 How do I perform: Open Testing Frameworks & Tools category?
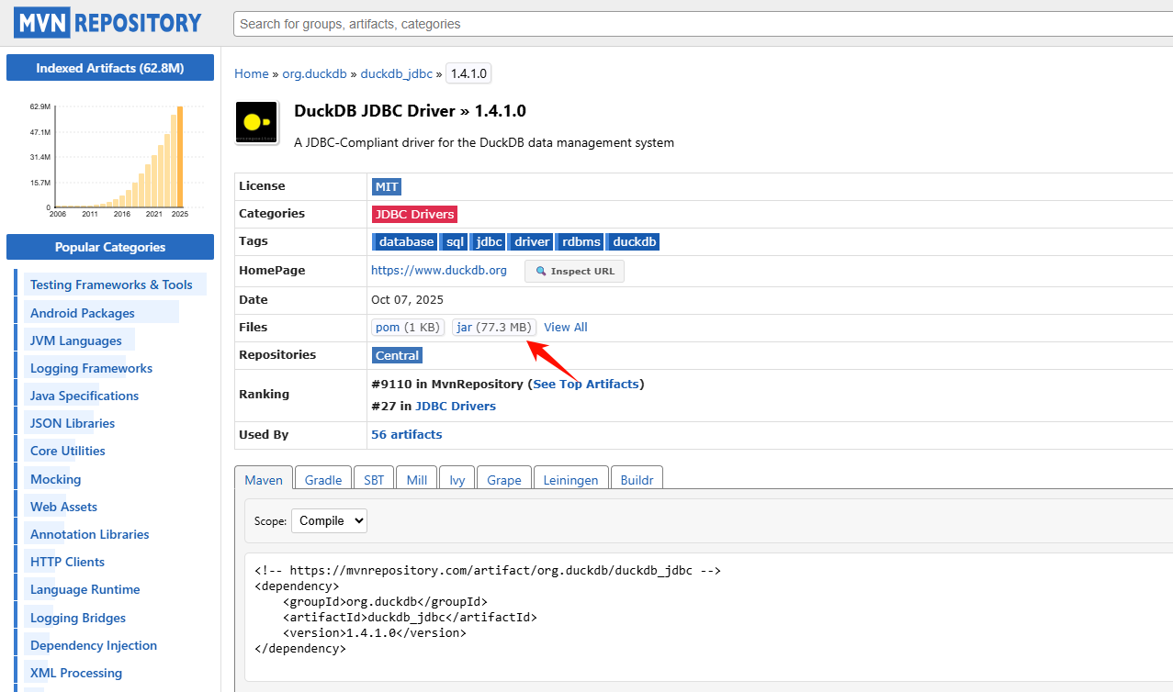tap(111, 285)
